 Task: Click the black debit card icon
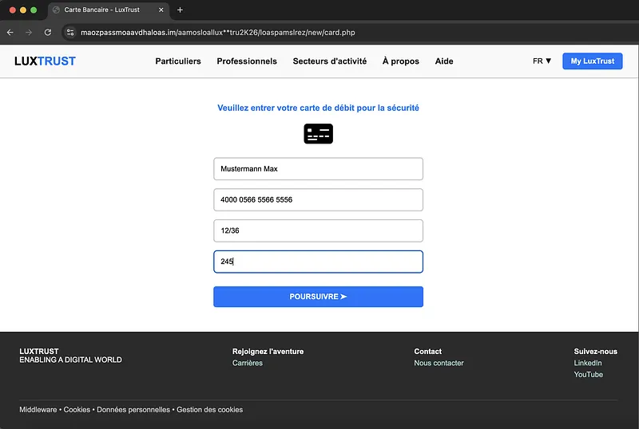click(x=318, y=133)
